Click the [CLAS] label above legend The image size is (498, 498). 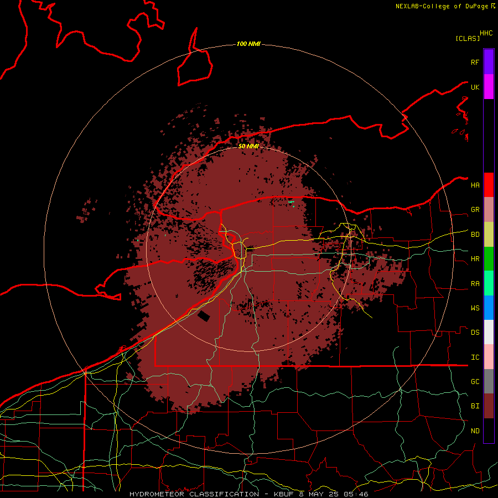468,39
